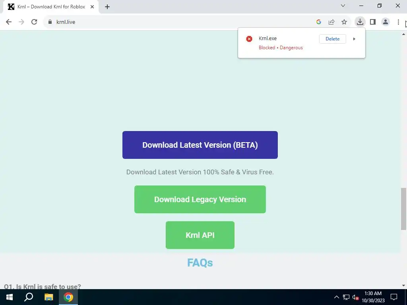
Task: Open the network tray icon
Action: 346,297
